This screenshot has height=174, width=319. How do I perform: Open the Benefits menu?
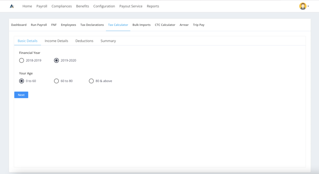coord(82,6)
